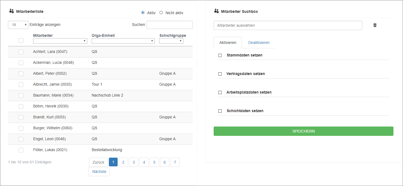Enable Vertragsdaten setzen checkbox
The height and width of the screenshot is (186, 403).
[220, 74]
